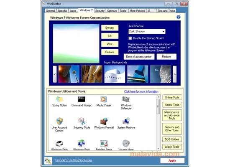Switch to the IE tab
The width and height of the screenshot is (230, 167).
[151, 11]
